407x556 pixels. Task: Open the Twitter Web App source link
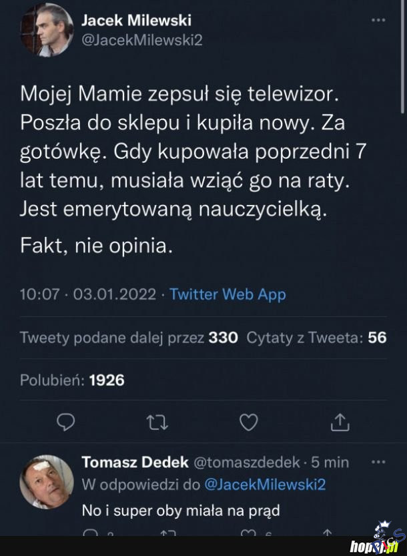tap(228, 294)
